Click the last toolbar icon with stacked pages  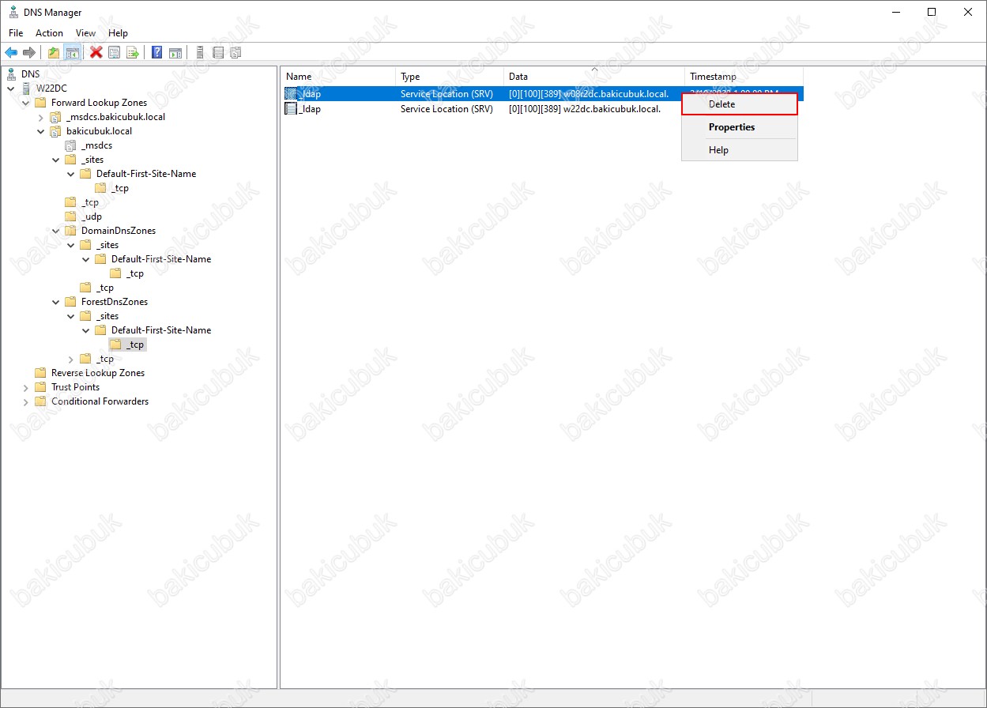pyautogui.click(x=235, y=53)
